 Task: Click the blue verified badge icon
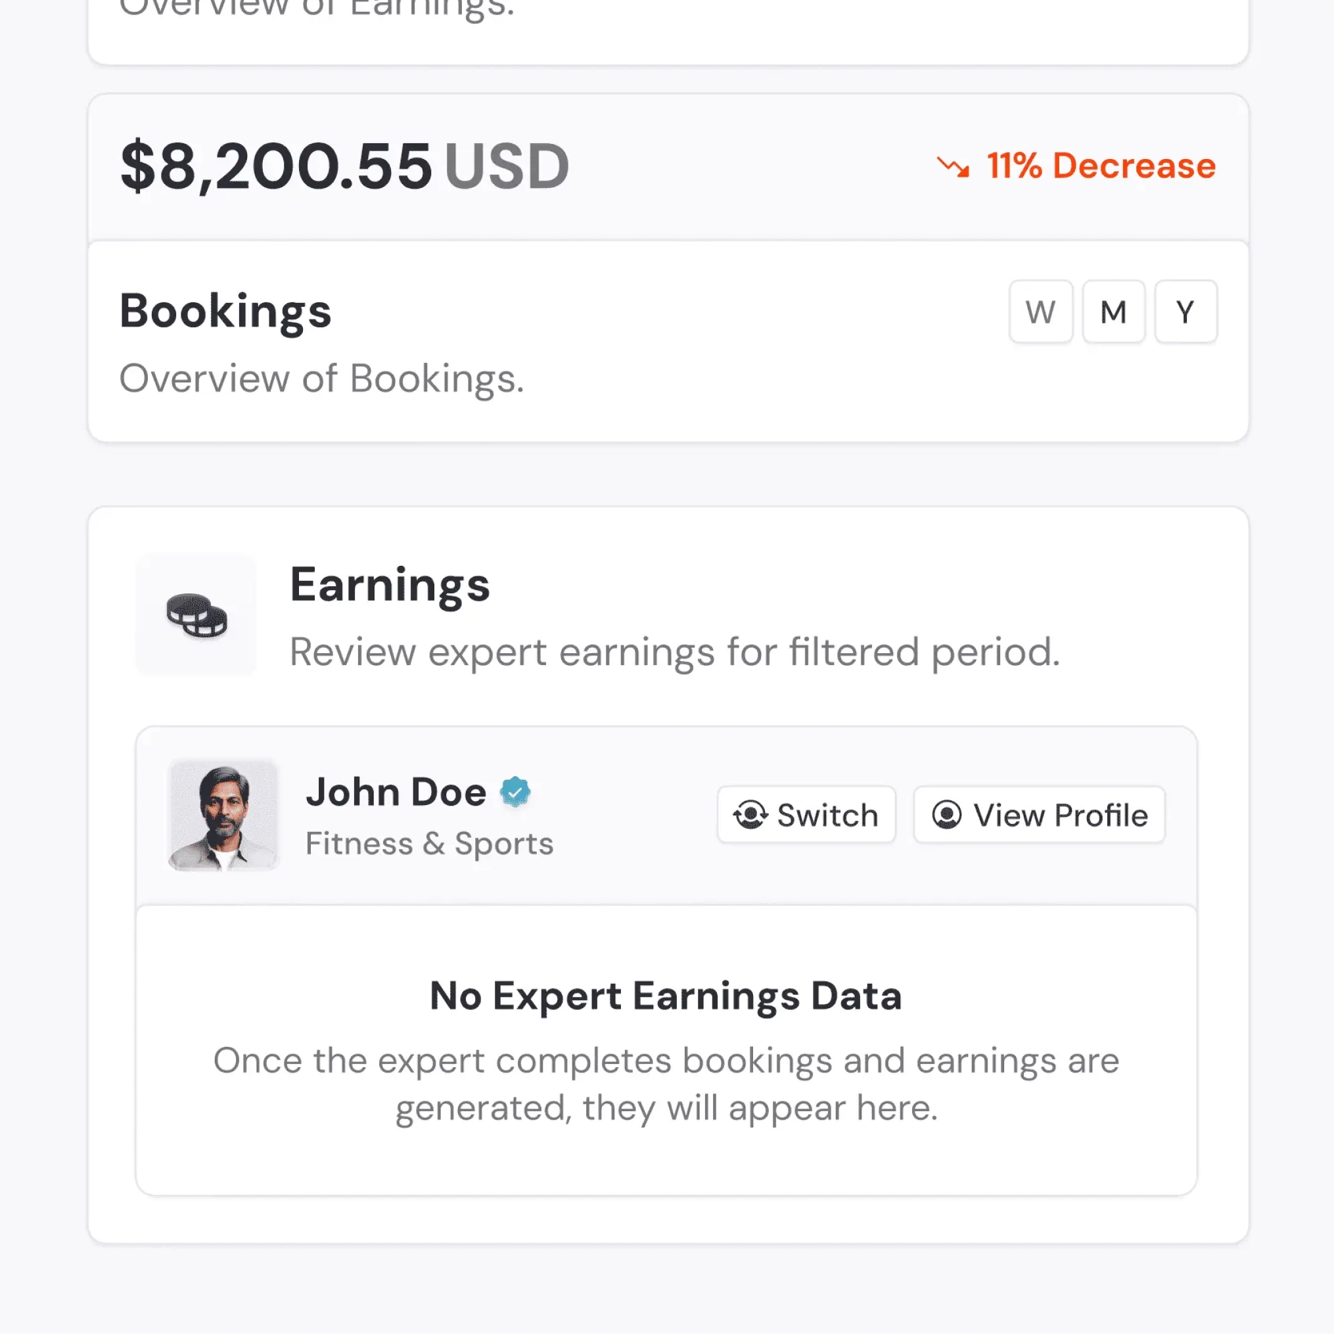click(x=515, y=791)
